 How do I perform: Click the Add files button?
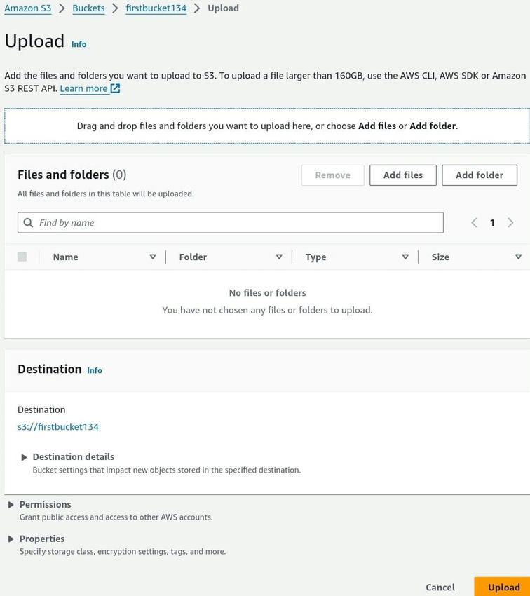(402, 175)
